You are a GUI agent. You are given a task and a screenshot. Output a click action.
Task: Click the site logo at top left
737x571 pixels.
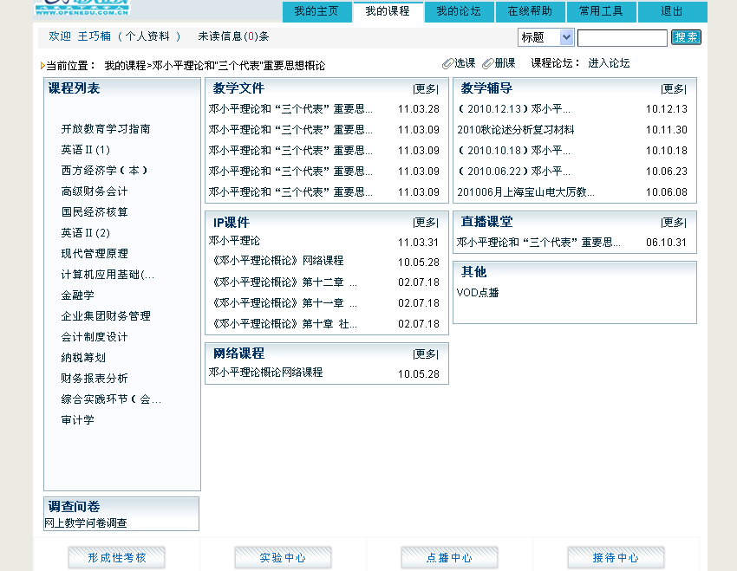(82, 9)
